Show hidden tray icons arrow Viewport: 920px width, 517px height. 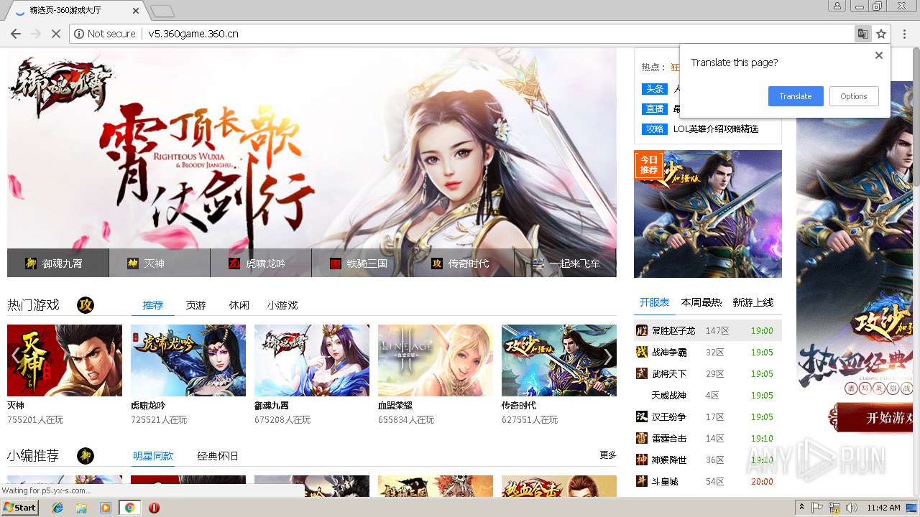click(x=801, y=508)
